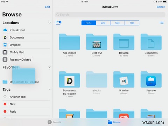
Task: Sort files by Size
Action: click(118, 23)
